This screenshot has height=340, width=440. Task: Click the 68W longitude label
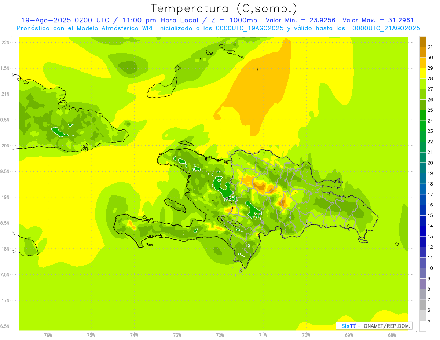392,335
